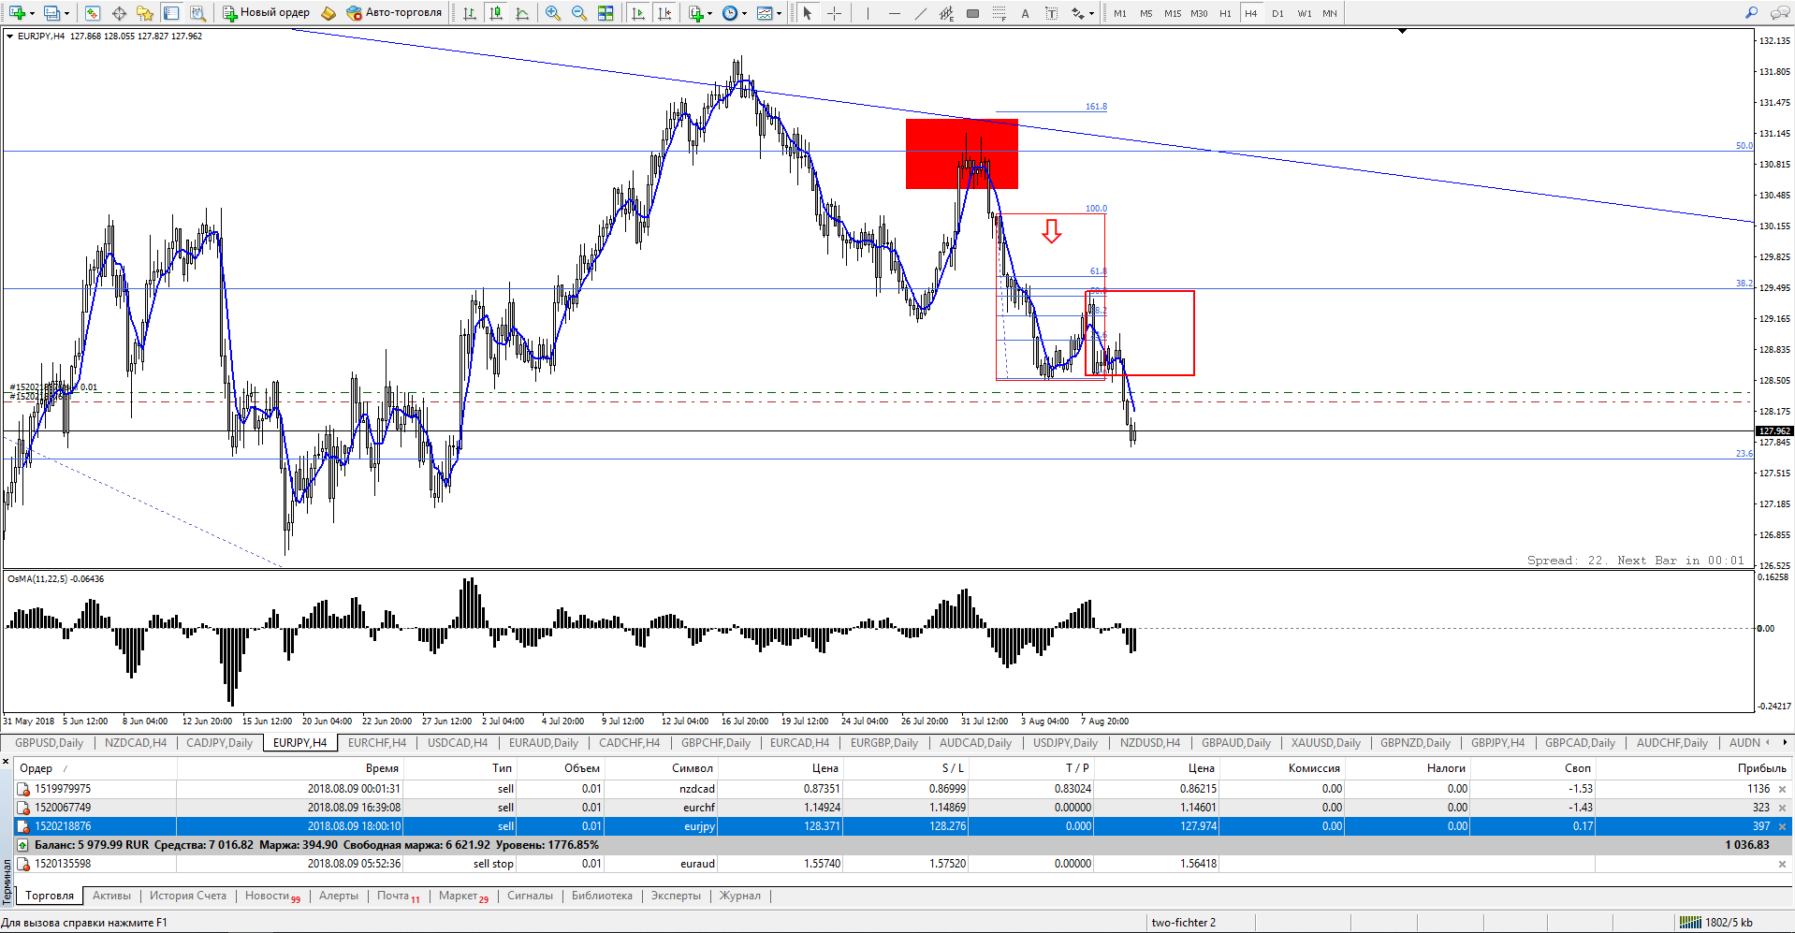The width and height of the screenshot is (1795, 933).
Task: Toggle chart shift from the right border
Action: point(664,13)
